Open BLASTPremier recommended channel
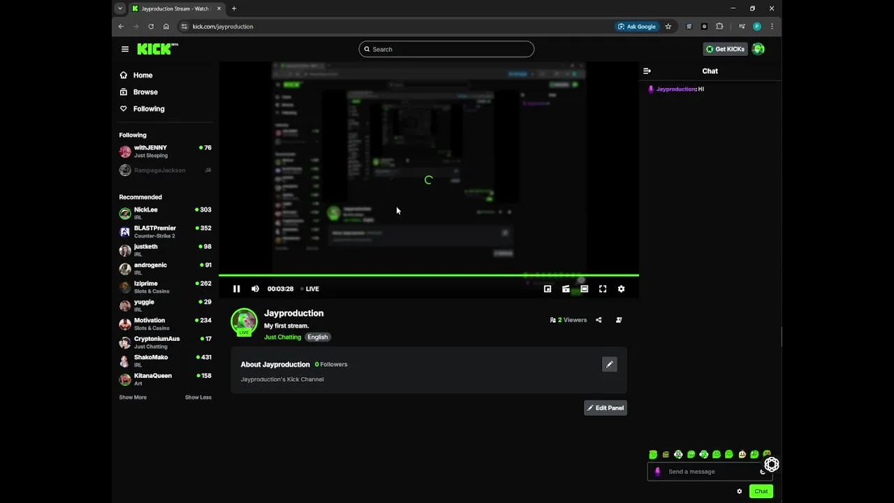894x503 pixels. (166, 231)
